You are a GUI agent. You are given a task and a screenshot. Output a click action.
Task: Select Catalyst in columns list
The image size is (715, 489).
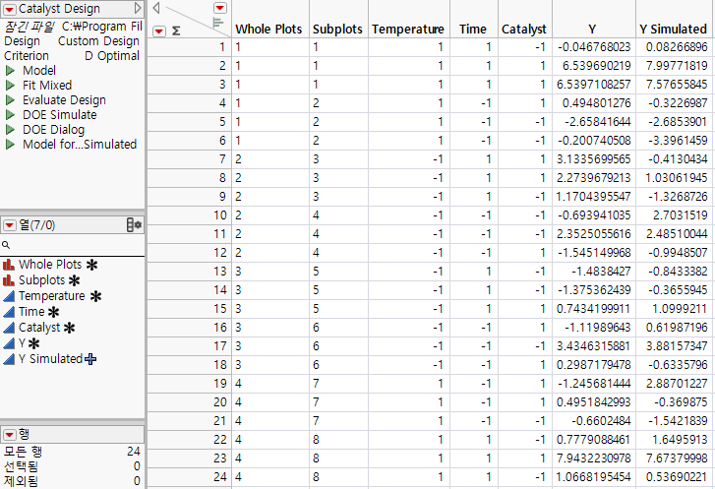point(39,328)
